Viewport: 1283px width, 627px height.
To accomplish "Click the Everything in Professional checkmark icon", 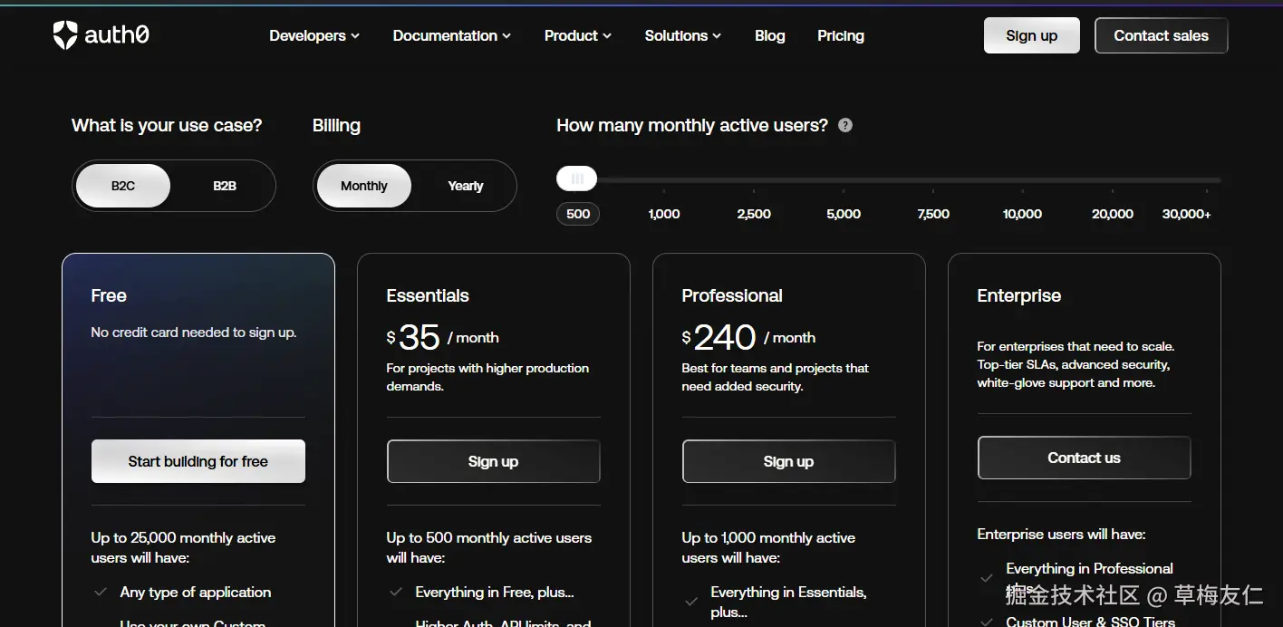I will (987, 577).
